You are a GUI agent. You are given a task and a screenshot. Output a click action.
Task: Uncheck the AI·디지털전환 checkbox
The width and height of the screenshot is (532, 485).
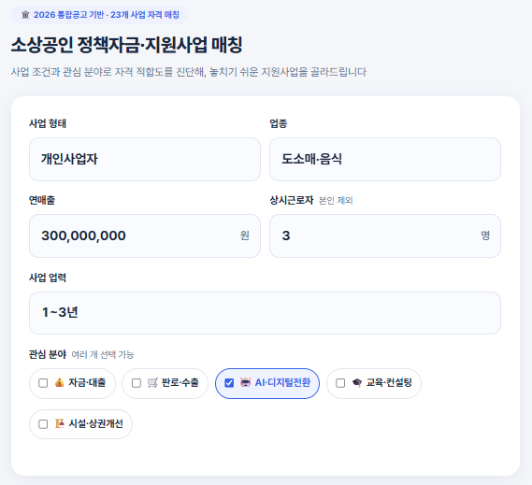[229, 383]
